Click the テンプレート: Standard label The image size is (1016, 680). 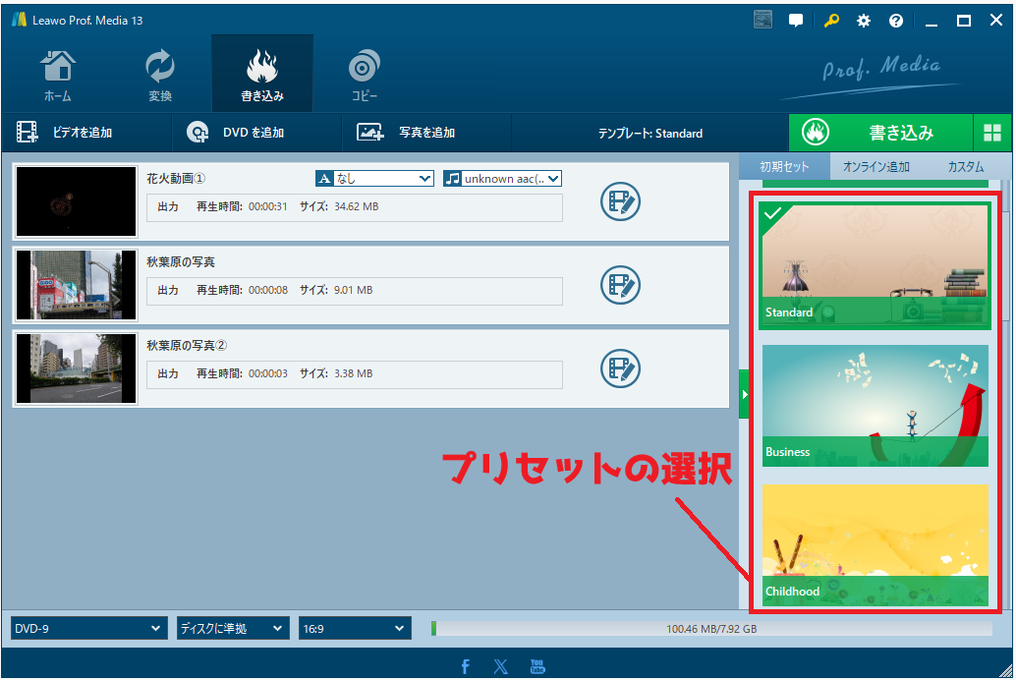(649, 133)
